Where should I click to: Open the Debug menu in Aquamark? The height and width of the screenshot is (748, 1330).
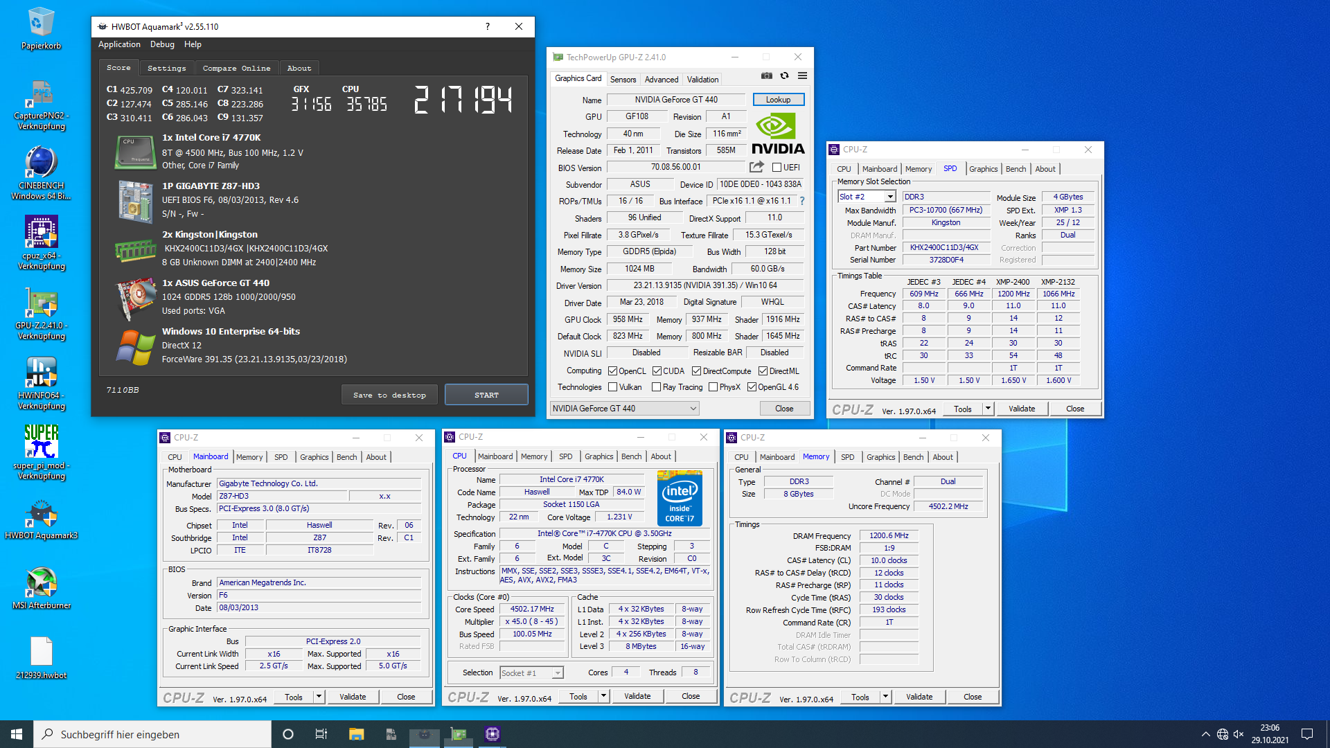click(162, 44)
